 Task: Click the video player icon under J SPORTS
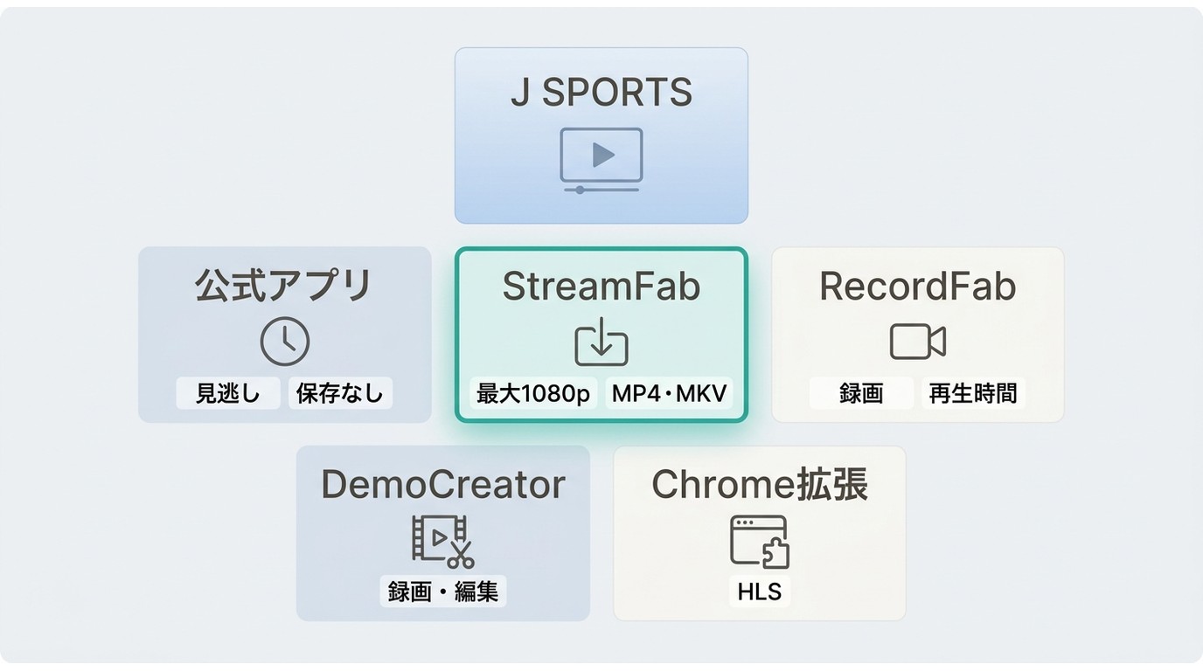pyautogui.click(x=601, y=160)
